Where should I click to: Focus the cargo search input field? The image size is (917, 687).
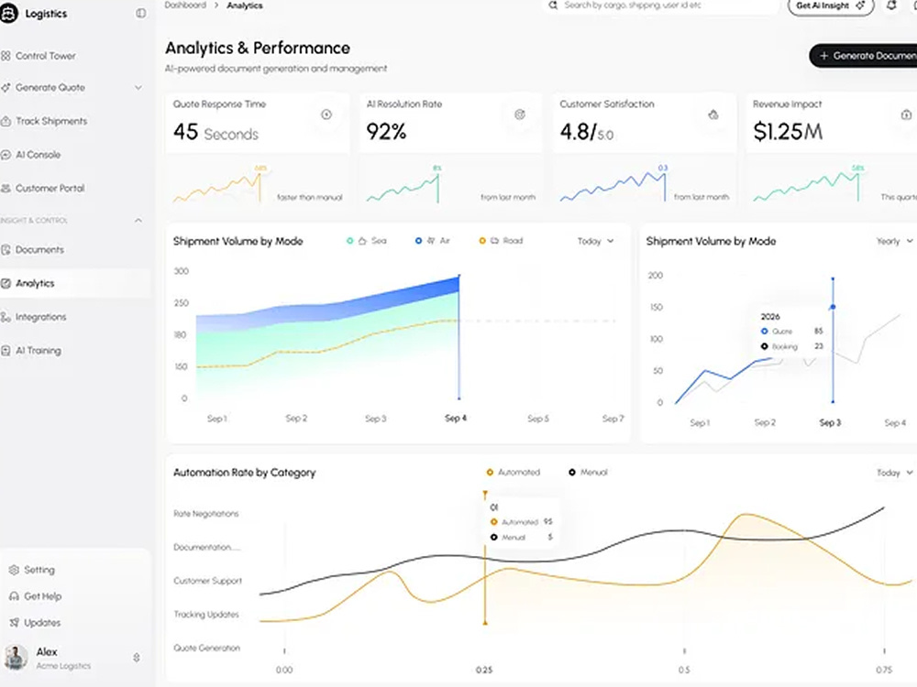661,5
